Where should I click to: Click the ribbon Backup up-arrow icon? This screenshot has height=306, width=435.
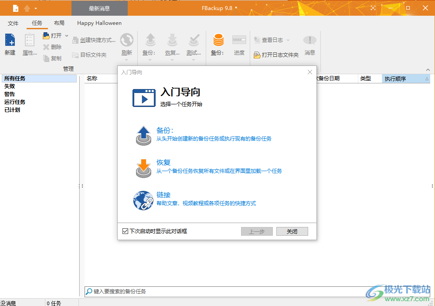coord(150,40)
